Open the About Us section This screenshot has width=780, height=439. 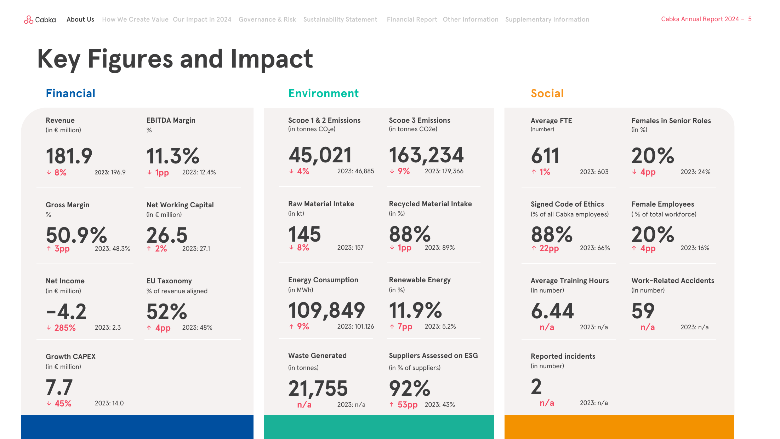80,19
